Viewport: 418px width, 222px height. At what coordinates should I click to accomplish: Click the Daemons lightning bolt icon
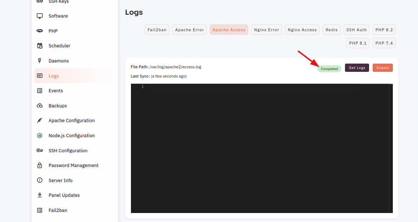[x=40, y=61]
